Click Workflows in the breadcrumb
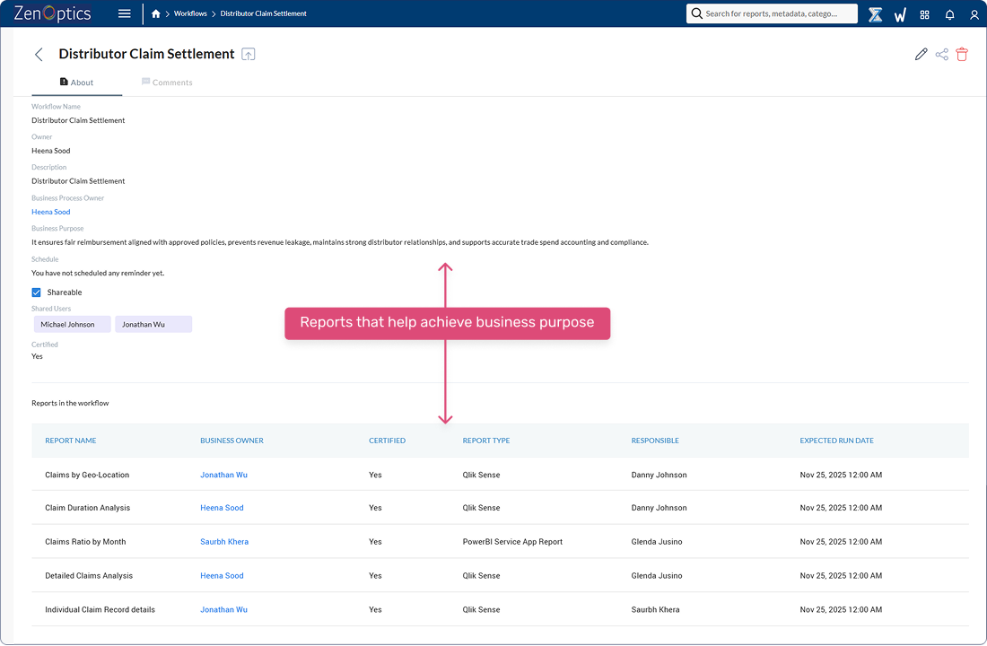987x646 pixels. pos(190,13)
